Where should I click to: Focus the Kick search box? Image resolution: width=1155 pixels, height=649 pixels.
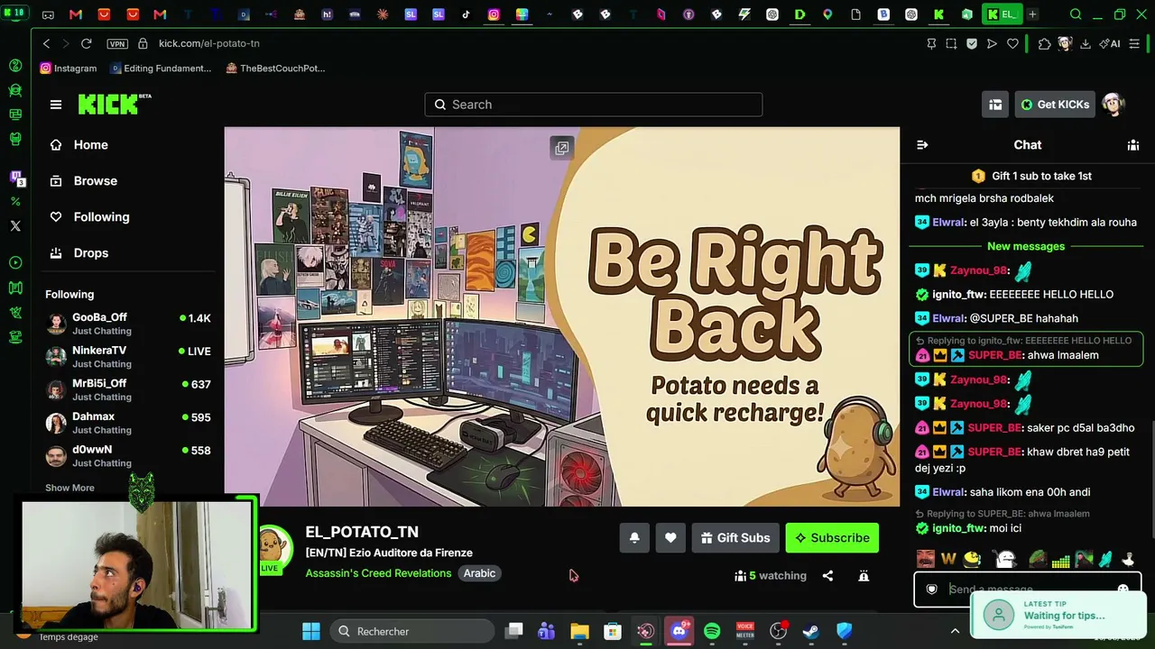[x=594, y=105]
